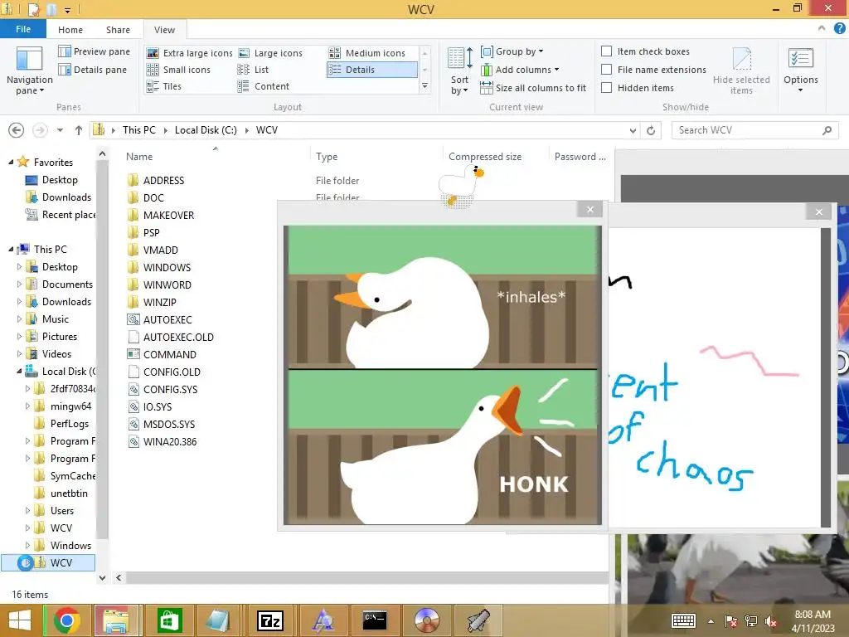The height and width of the screenshot is (637, 849).
Task: Open the Navigation pane dropdown button
Action: click(29, 71)
